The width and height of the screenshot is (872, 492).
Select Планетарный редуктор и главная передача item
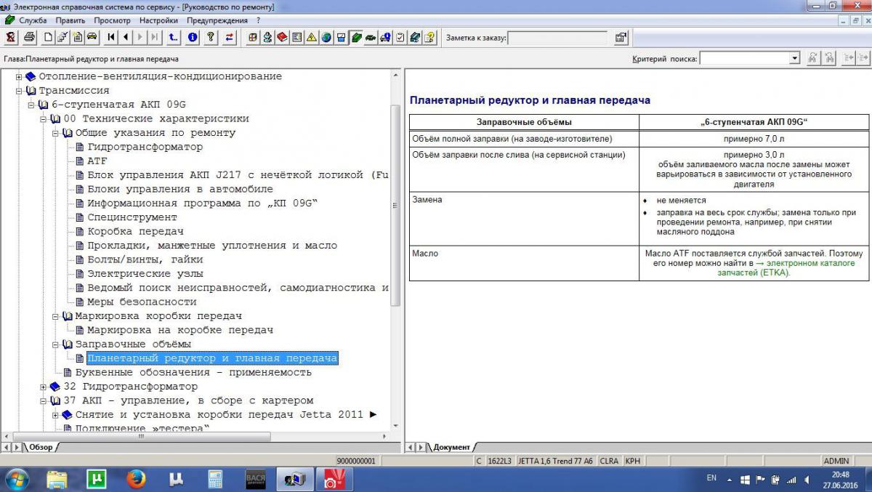tap(212, 358)
